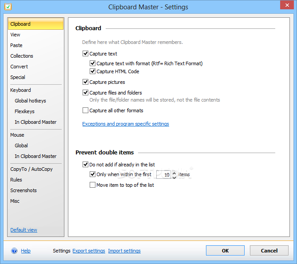The width and height of the screenshot is (297, 264).
Task: Click the 'Define here what Clipboard Master remembers.' text
Action: click(132, 42)
